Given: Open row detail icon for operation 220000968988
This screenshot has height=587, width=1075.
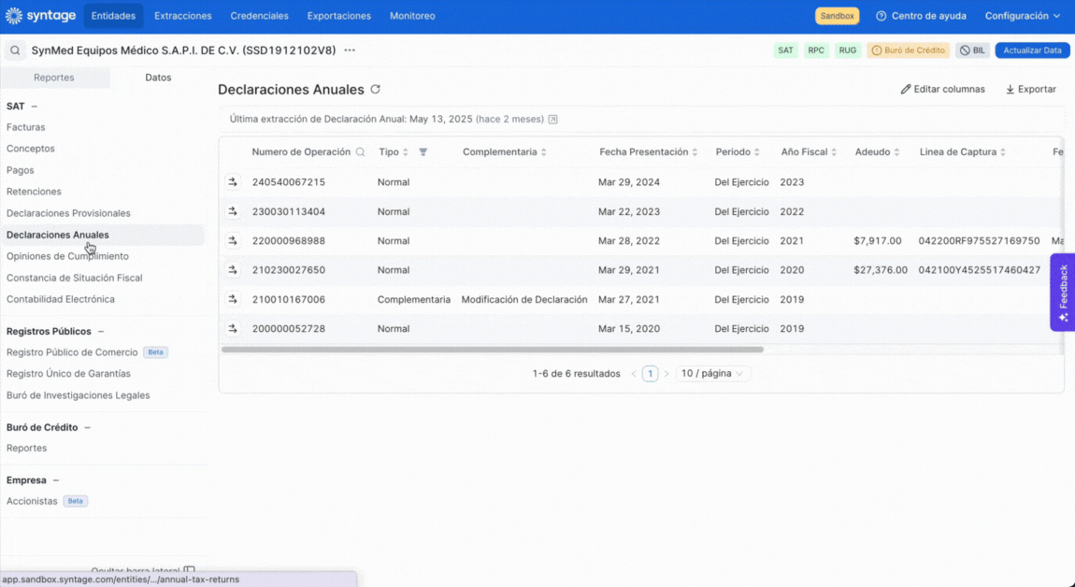Looking at the screenshot, I should (x=233, y=241).
